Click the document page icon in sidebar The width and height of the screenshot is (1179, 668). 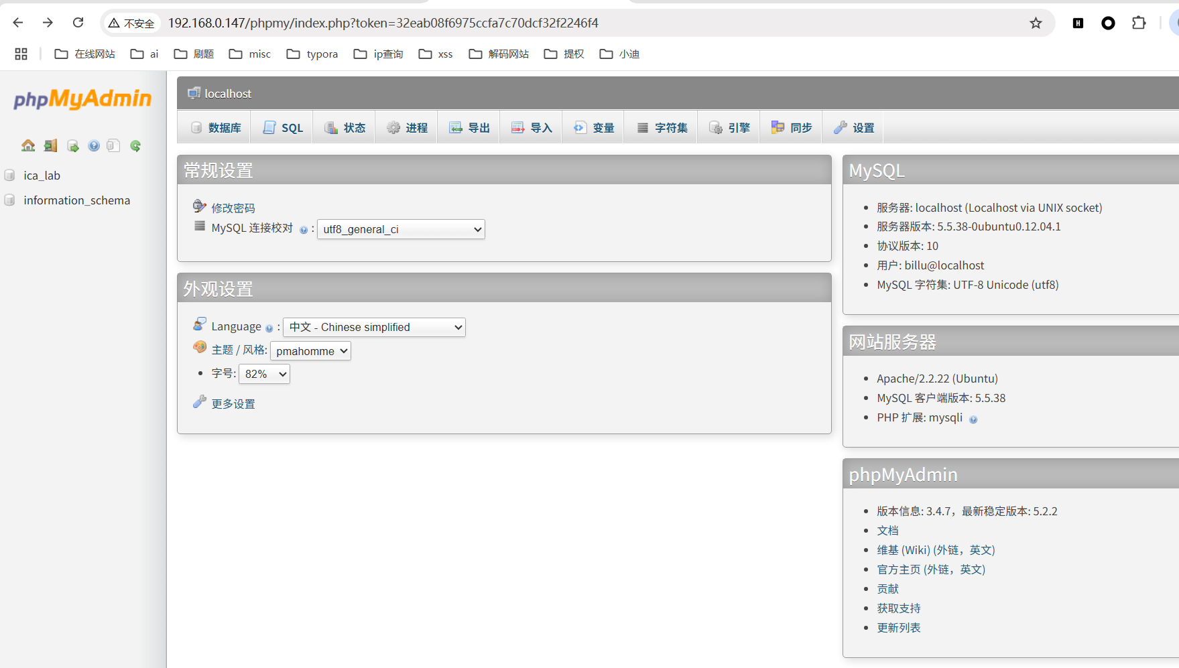(113, 145)
